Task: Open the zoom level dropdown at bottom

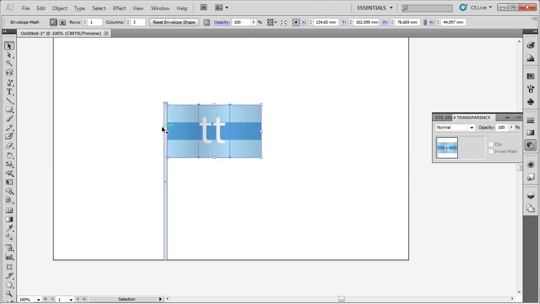Action: (38, 299)
